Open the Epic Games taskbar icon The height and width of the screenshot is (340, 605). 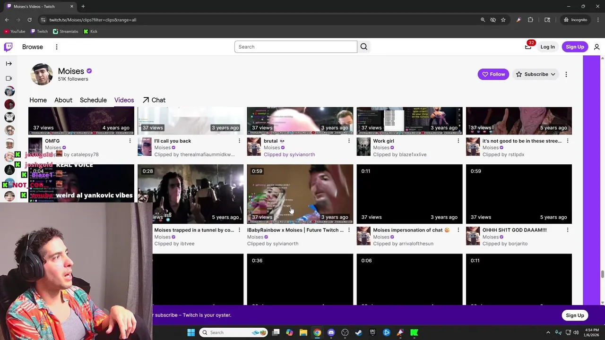372,332
